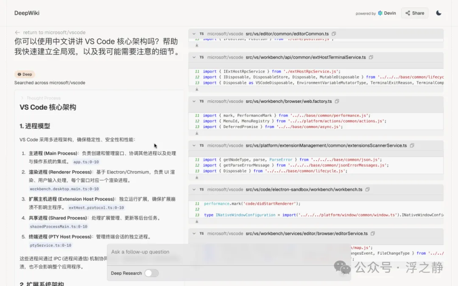Collapse the editorCommon.ts snippet
458x286 pixels.
click(194, 34)
